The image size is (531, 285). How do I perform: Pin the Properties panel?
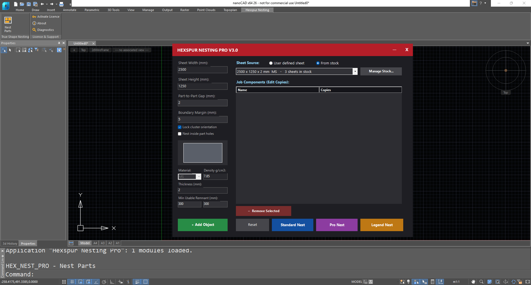click(59, 43)
